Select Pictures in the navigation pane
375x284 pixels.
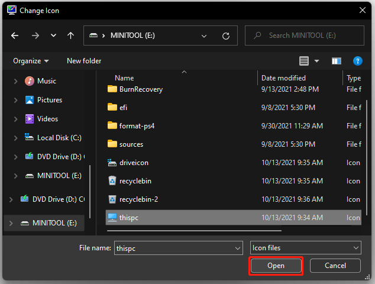50,100
